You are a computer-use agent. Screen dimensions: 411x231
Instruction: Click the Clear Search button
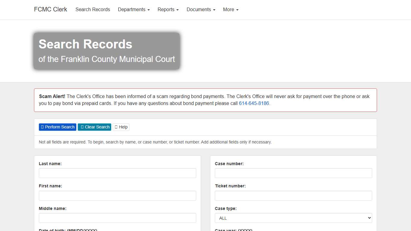[x=94, y=127]
